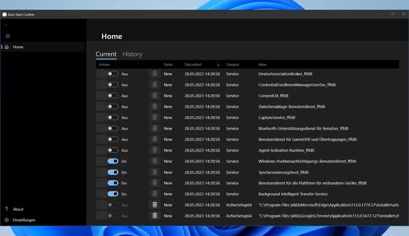Click trash icon for Agent Activation Runtime_fffd8
This screenshot has height=236, width=409.
(x=155, y=150)
